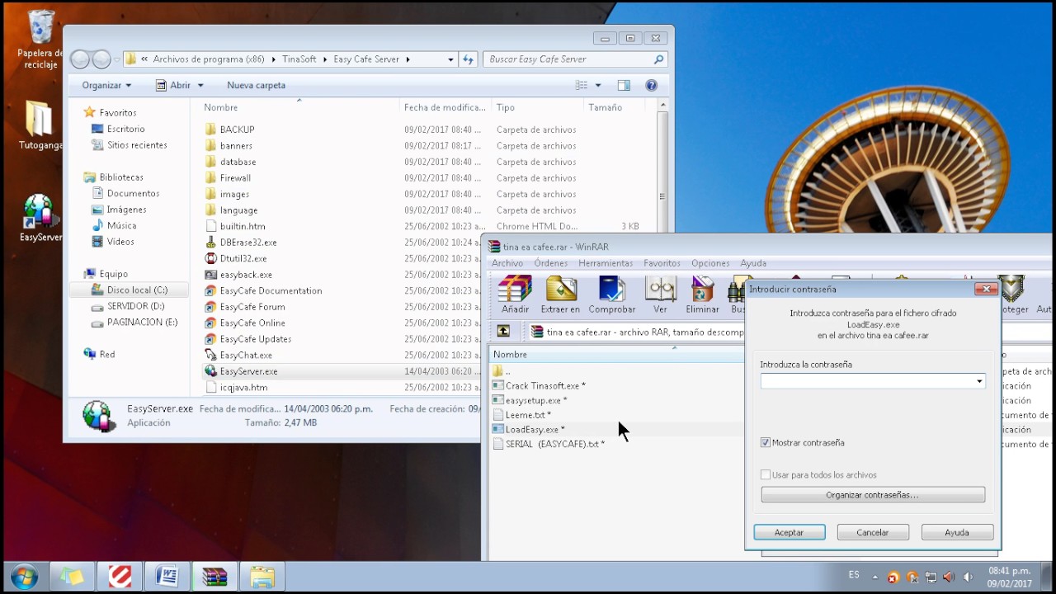Select Leeme.txt in the archive list
The width and height of the screenshot is (1056, 594).
pos(521,415)
